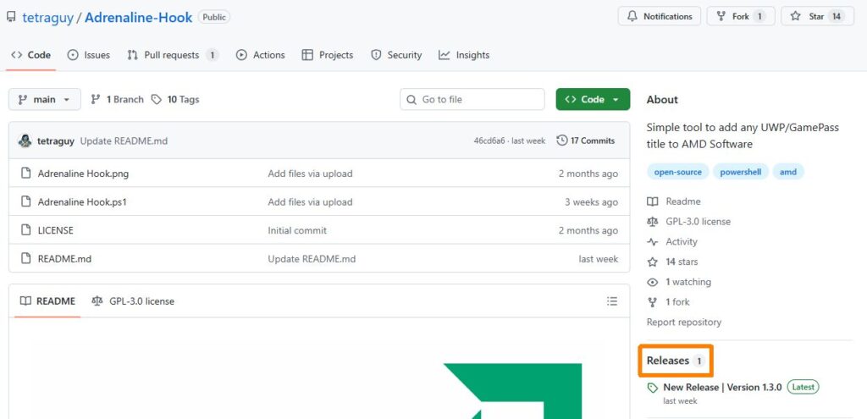
Task: Open the Readme link in About
Action: [674, 201]
